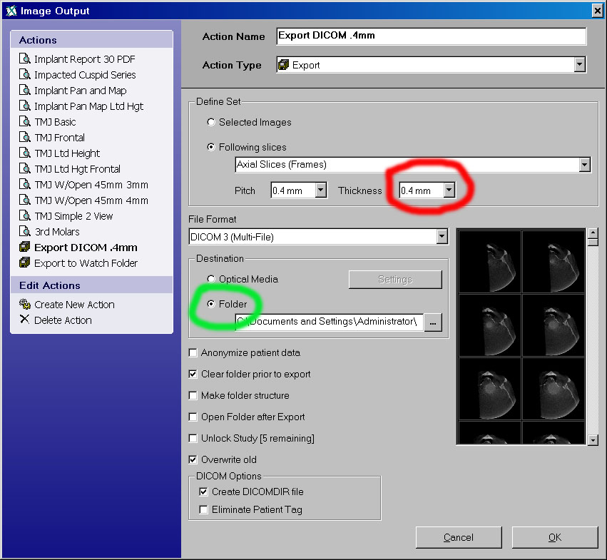This screenshot has height=560, width=607.
Task: Click Delete Action
Action: coord(63,320)
